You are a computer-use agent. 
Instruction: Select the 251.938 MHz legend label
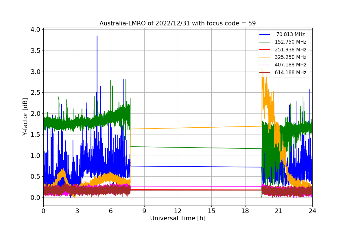click(290, 50)
